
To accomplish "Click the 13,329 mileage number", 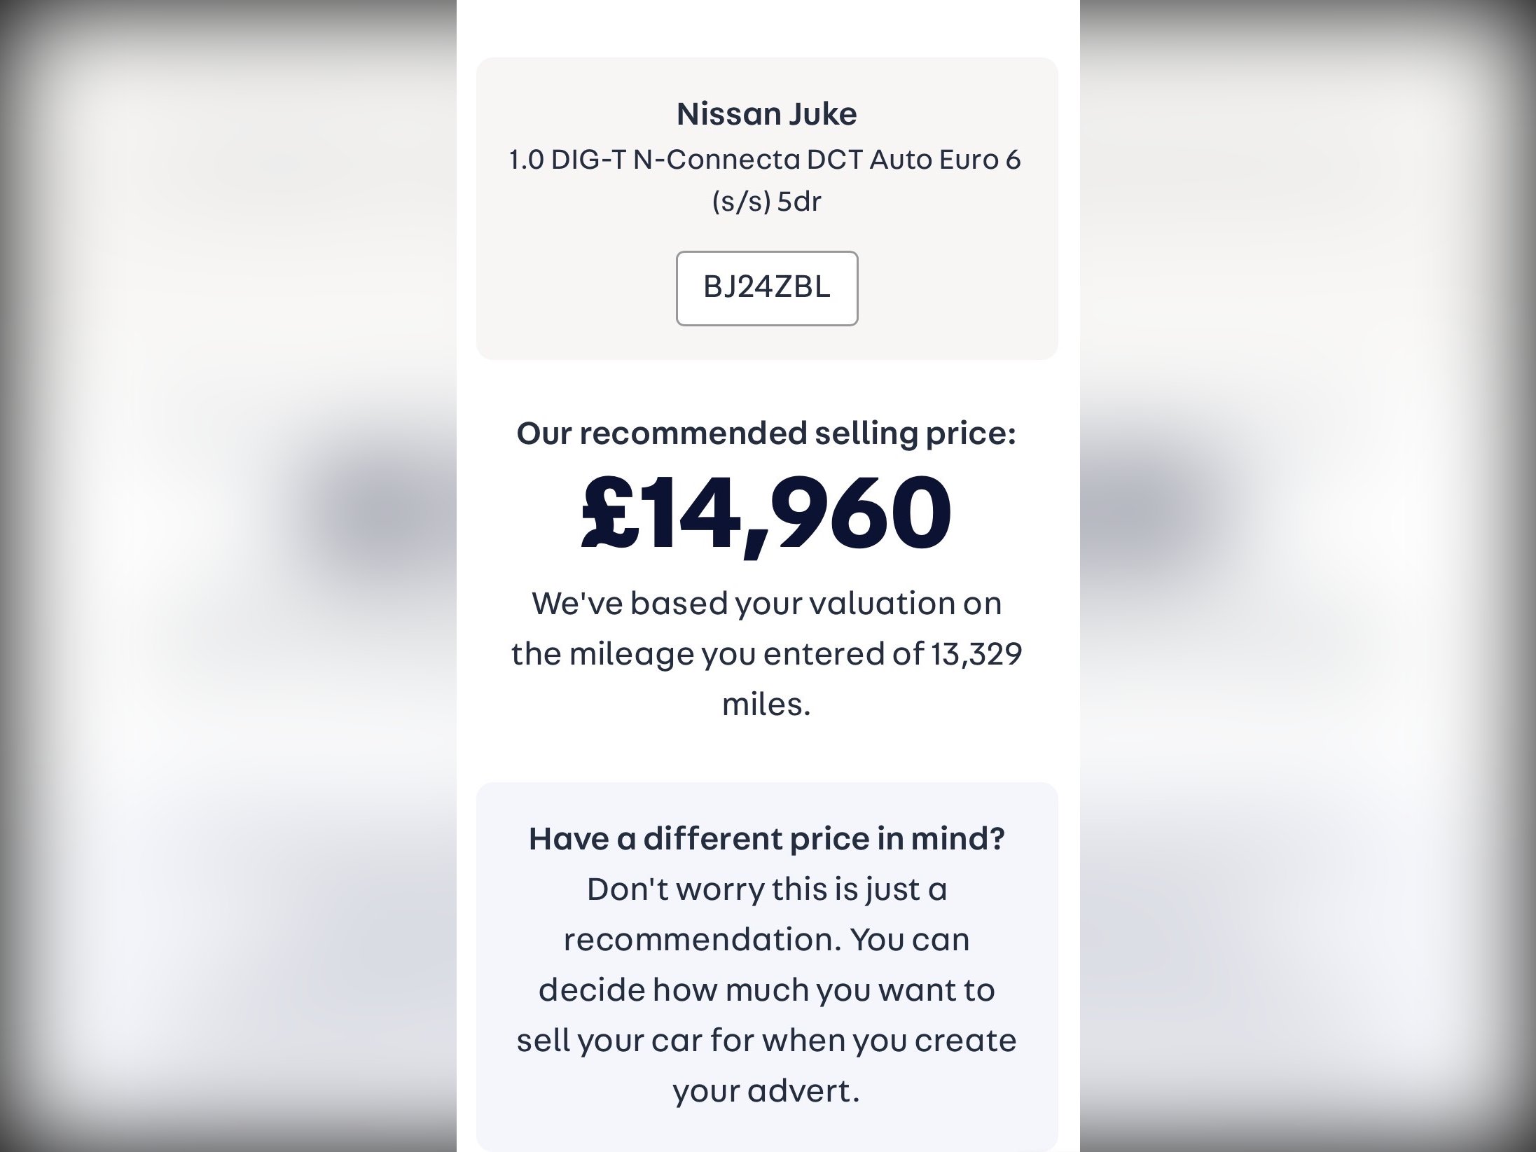I will point(976,654).
